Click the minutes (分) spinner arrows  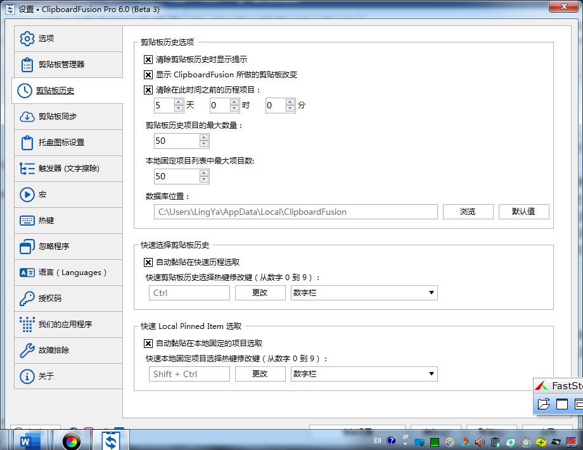(x=290, y=105)
